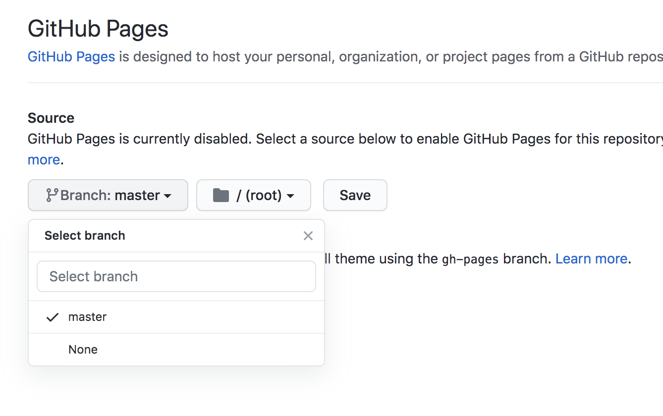Choose None as the Pages source
Viewport: 663px width, 416px height.
click(176, 350)
